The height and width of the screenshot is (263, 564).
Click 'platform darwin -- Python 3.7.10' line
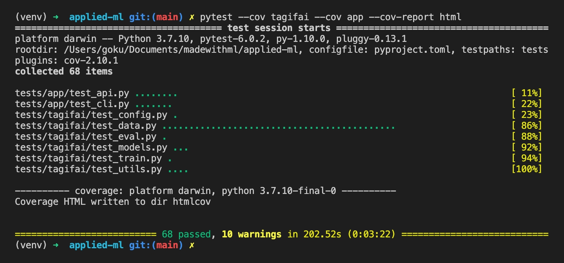tap(211, 39)
